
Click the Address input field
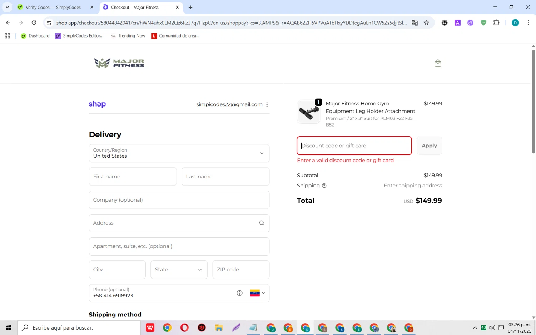(x=179, y=223)
